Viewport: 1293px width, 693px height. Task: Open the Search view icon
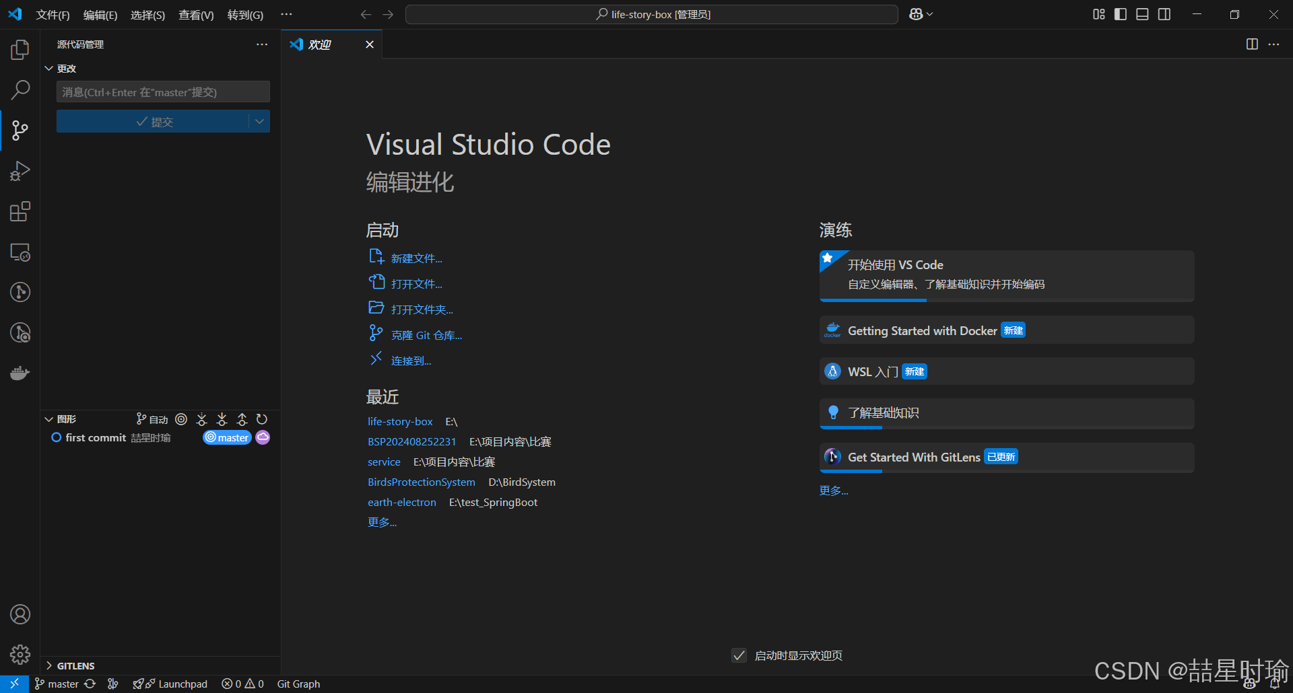click(20, 89)
